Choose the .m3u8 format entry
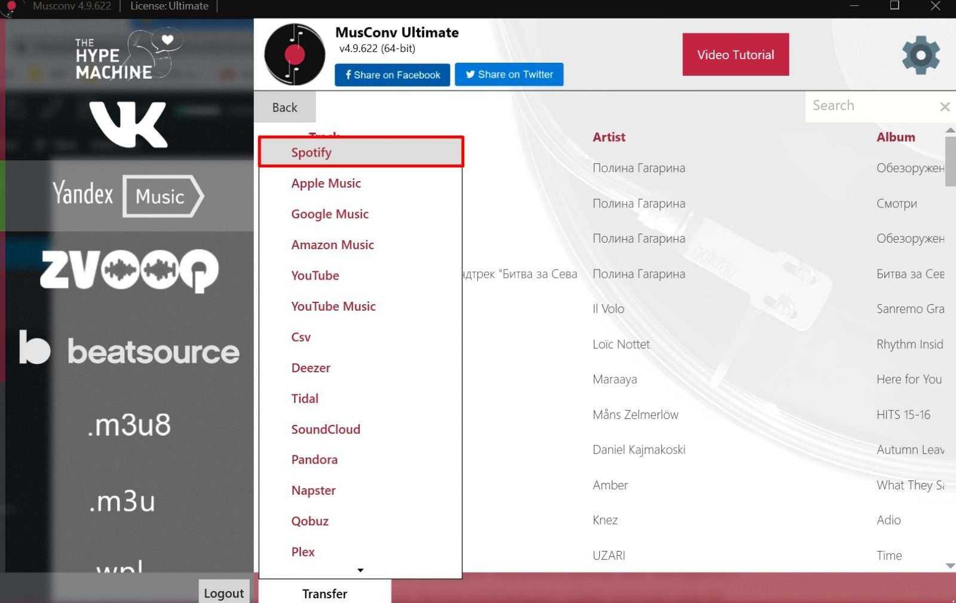 coord(129,425)
